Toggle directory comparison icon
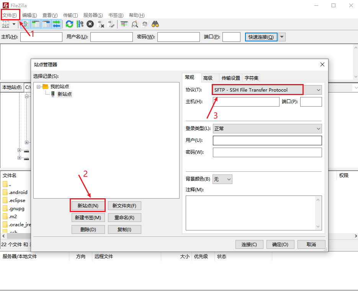This screenshot has height=291, width=358. click(x=135, y=24)
